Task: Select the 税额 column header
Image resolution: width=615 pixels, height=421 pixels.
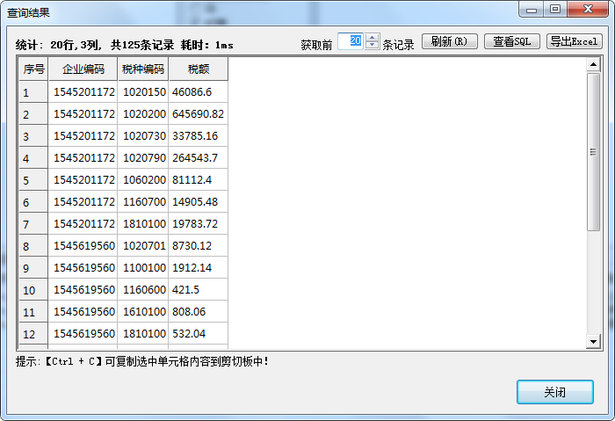Action: pos(198,69)
